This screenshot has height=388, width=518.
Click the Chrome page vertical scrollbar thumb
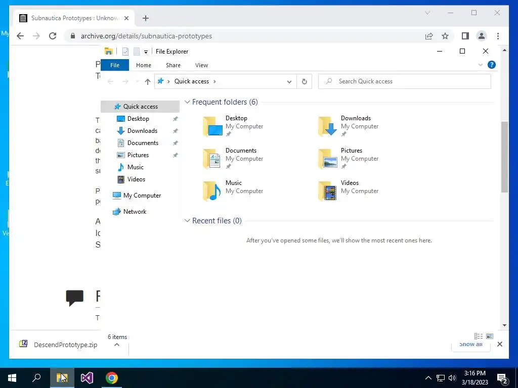504,157
